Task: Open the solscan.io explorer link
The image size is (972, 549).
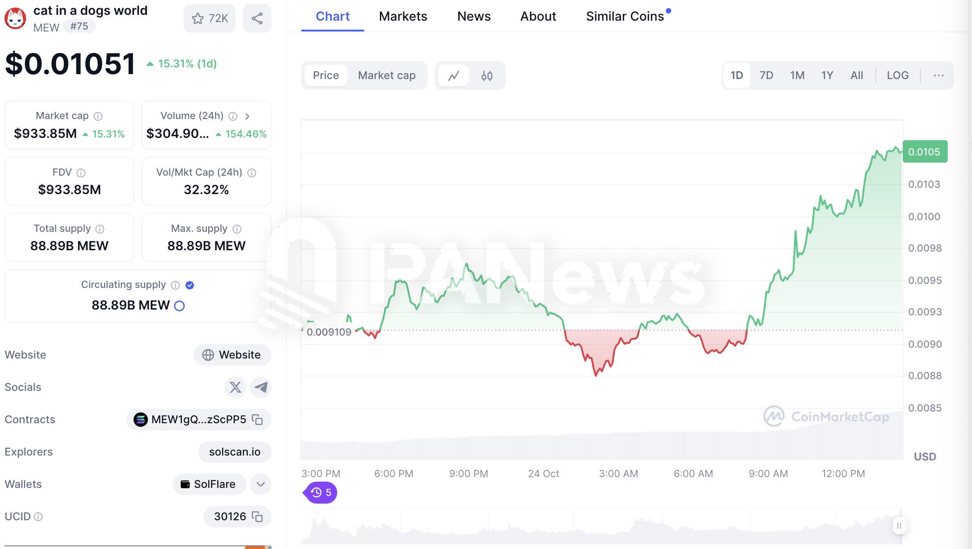Action: tap(235, 452)
